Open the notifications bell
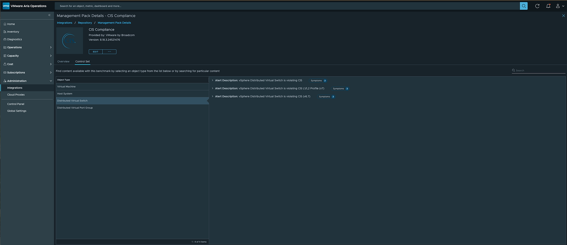The height and width of the screenshot is (245, 567). click(x=548, y=6)
